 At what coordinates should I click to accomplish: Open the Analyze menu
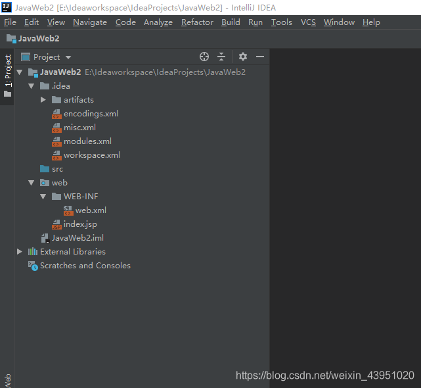[158, 22]
